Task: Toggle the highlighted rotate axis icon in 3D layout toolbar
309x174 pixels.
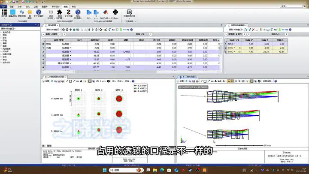Action: pos(229,81)
